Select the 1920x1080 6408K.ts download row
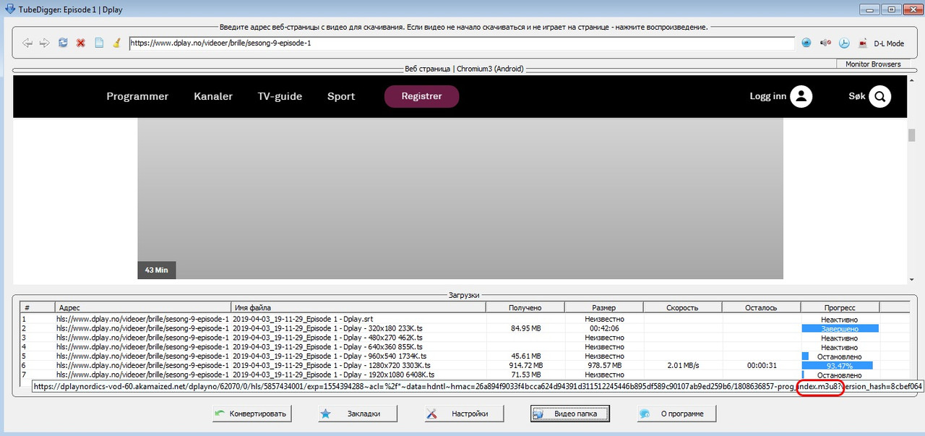 point(465,375)
